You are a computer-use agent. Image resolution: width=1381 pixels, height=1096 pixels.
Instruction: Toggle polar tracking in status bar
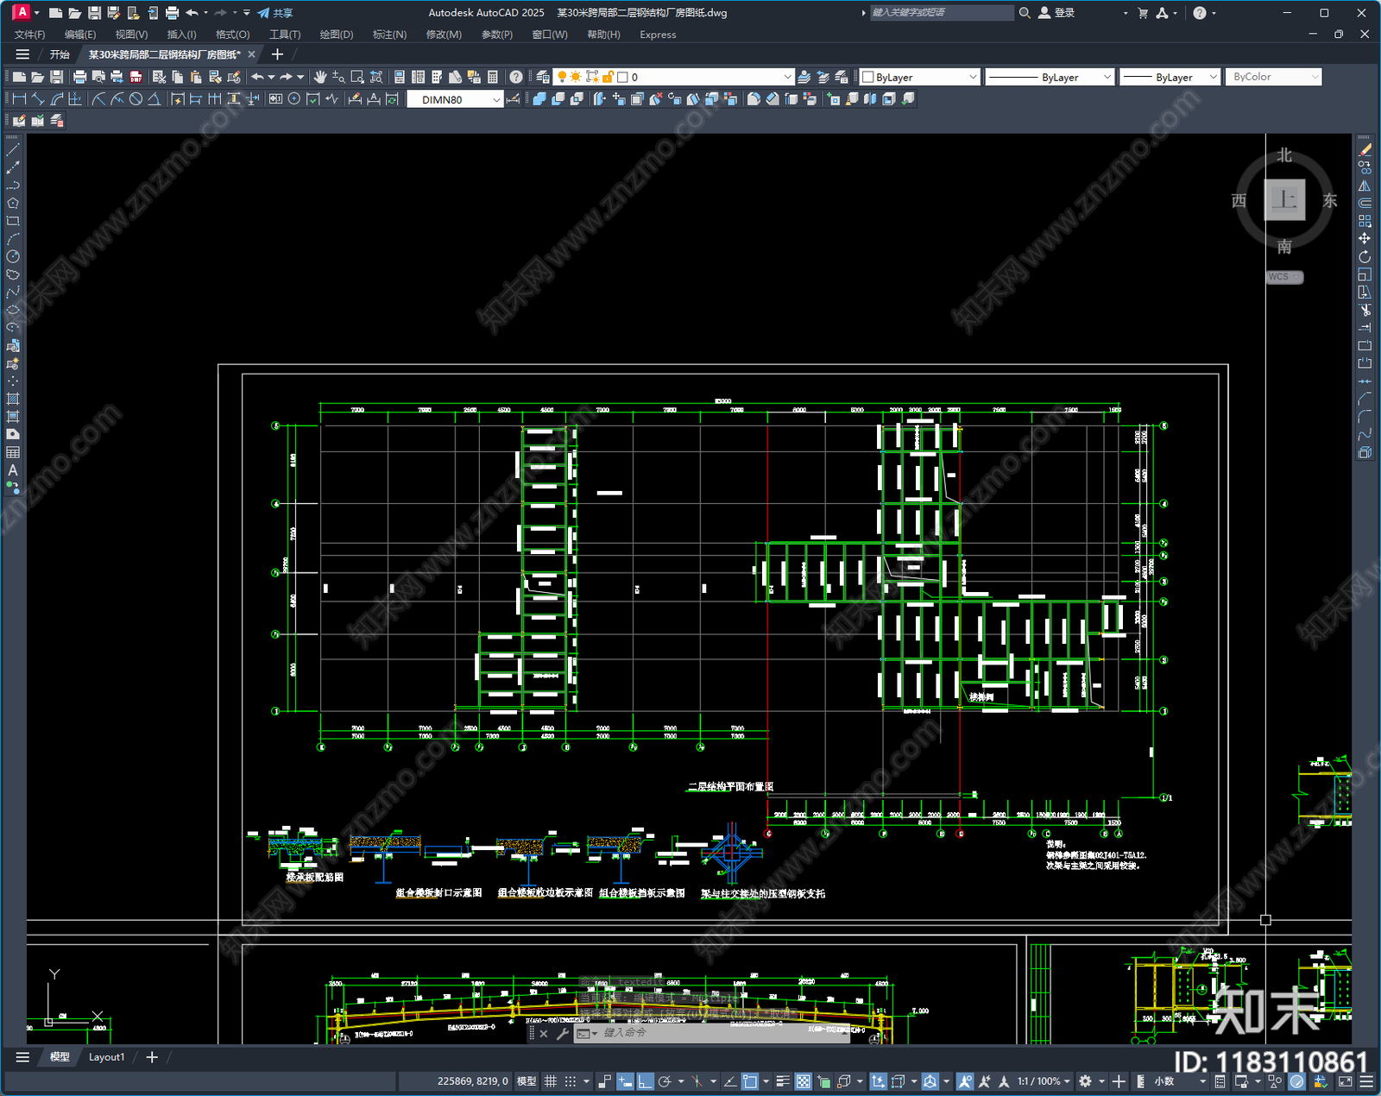[665, 1081]
